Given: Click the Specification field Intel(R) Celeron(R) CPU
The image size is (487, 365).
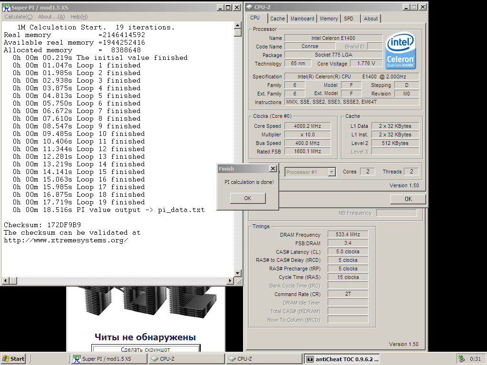Looking at the screenshot, I should [352, 77].
